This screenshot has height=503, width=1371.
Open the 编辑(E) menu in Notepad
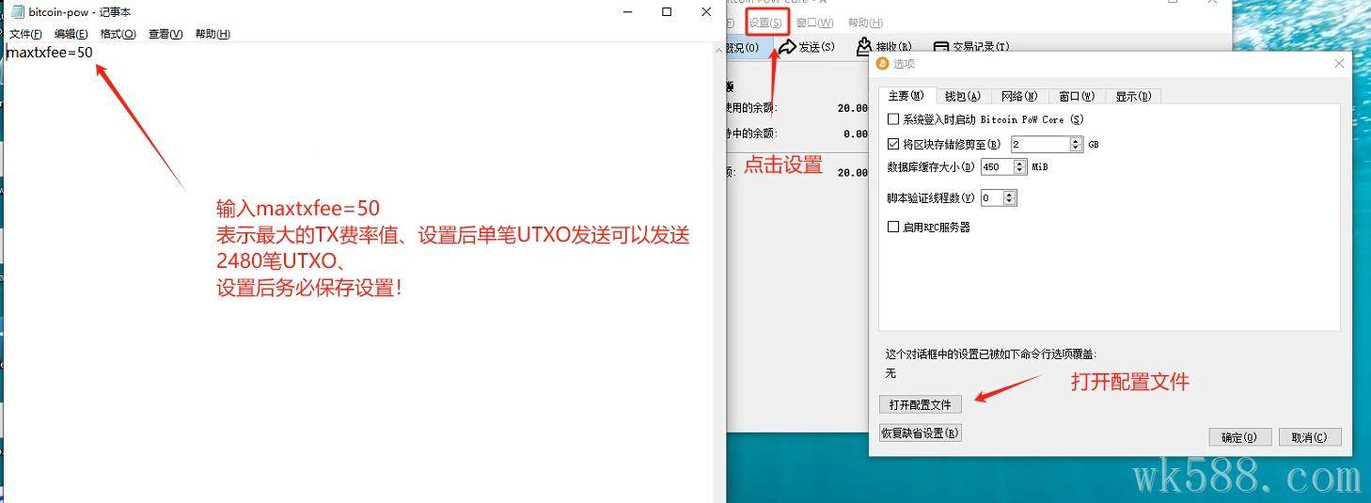[x=71, y=34]
